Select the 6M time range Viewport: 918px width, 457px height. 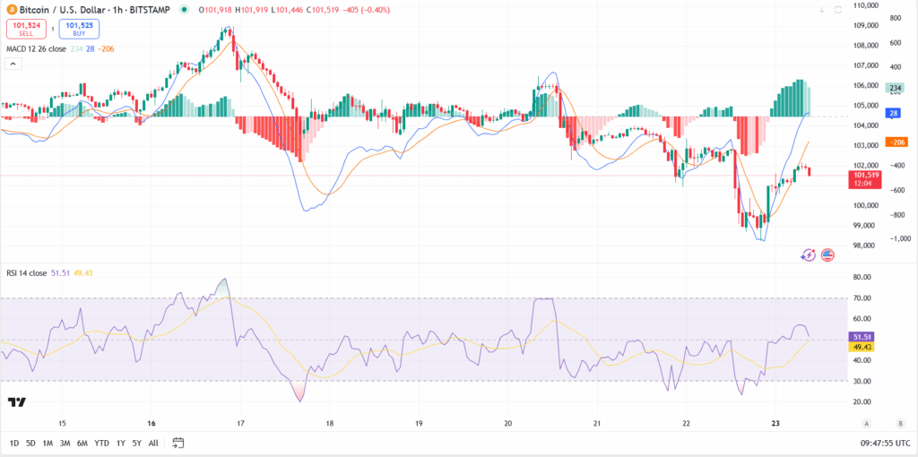[82, 443]
